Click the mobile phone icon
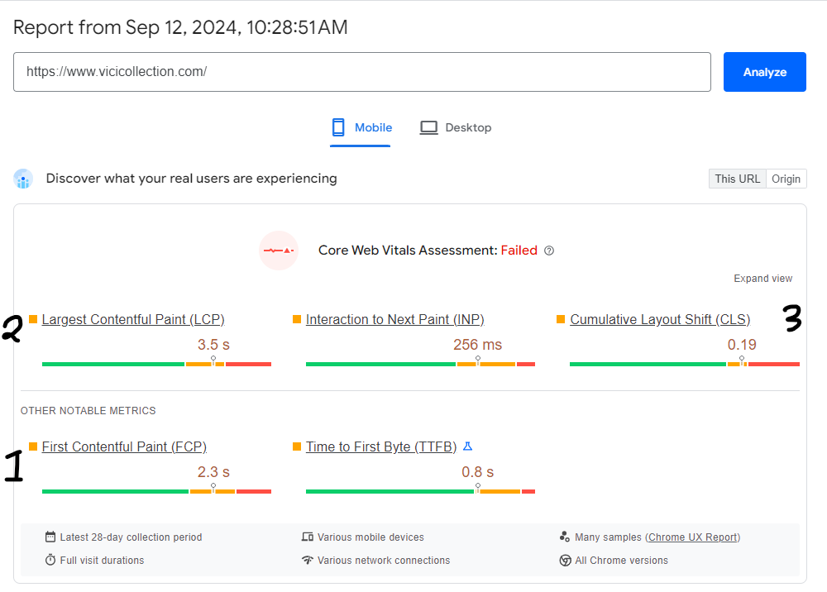The height and width of the screenshot is (592, 827). coord(338,127)
